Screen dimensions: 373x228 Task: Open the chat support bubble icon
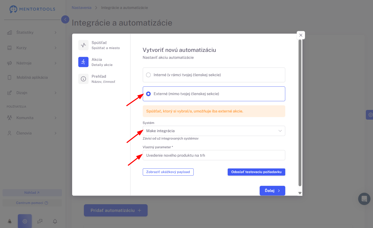(x=364, y=199)
